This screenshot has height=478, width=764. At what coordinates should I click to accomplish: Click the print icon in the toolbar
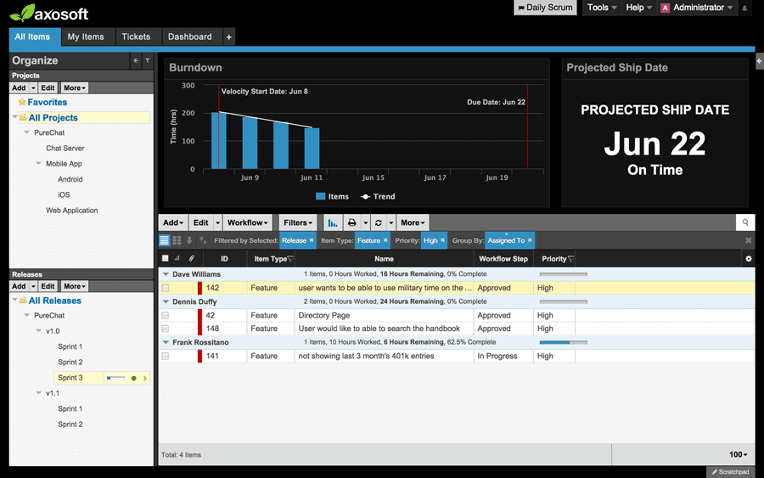(x=351, y=222)
